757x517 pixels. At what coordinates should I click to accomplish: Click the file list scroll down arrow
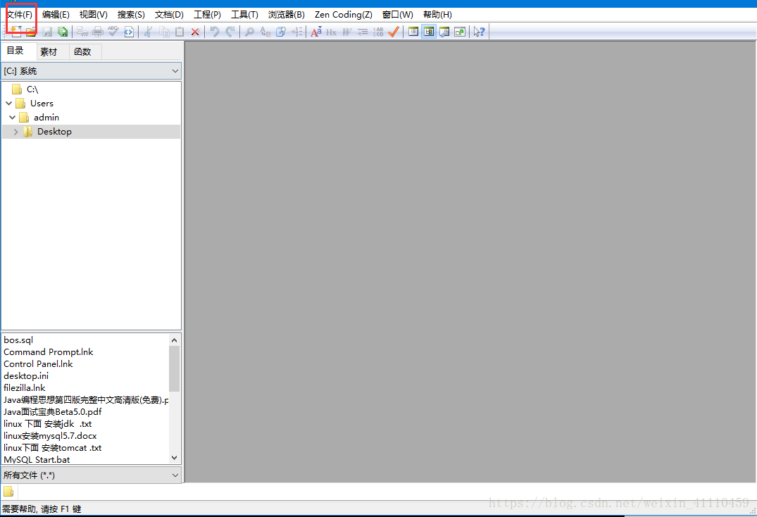click(x=174, y=458)
